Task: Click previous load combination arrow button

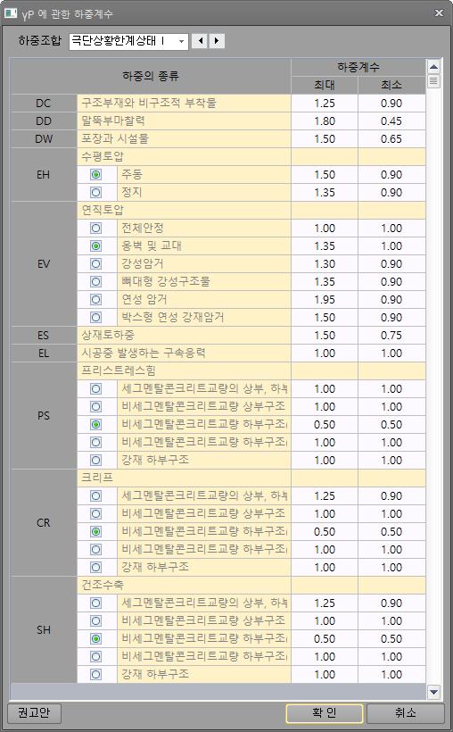Action: pyautogui.click(x=200, y=41)
